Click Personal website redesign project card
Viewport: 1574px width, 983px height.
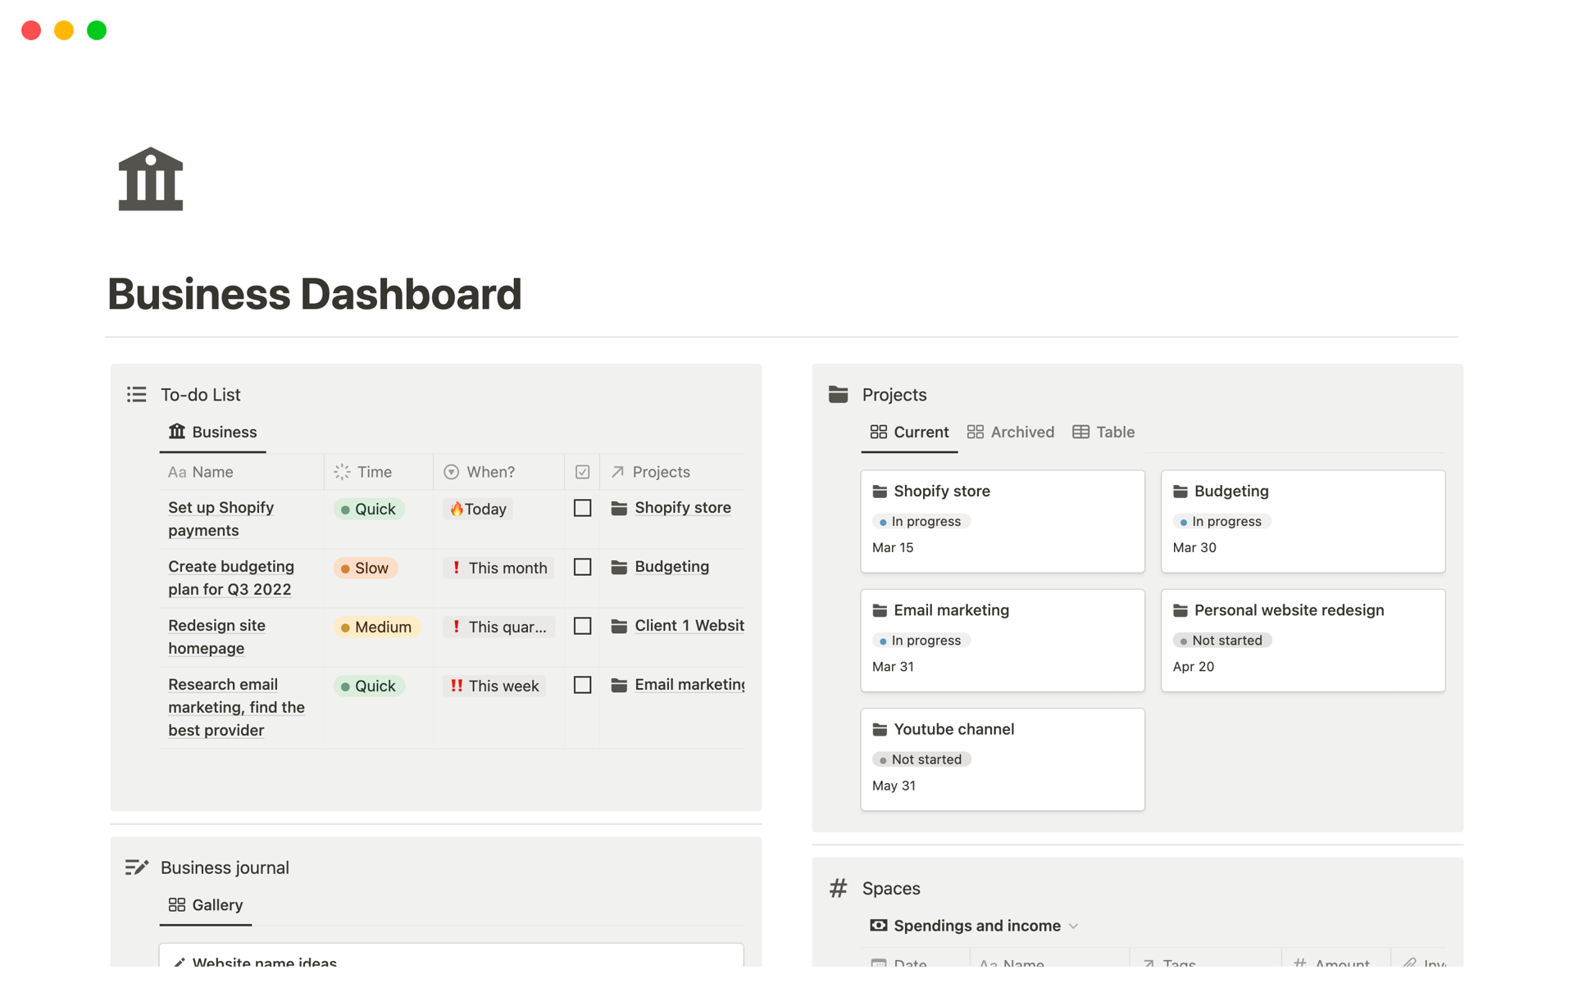tap(1303, 636)
